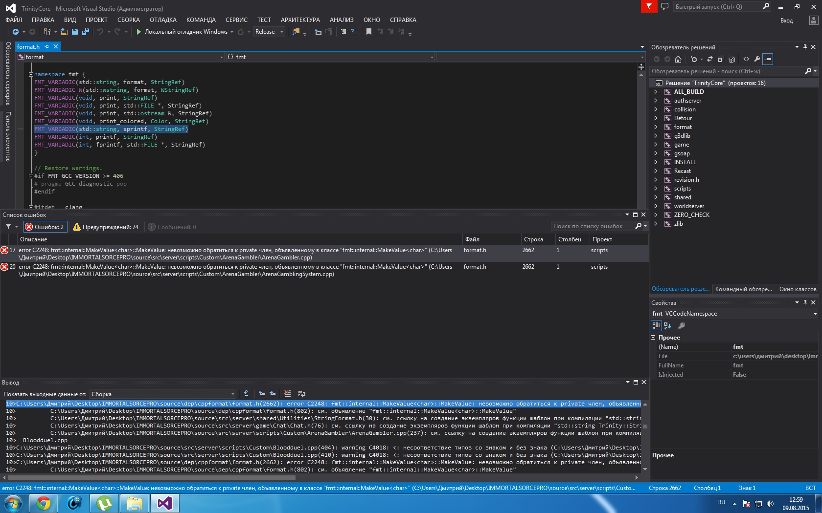
Task: Open Properties via wrench icon in Solution Explorer
Action: point(757,59)
